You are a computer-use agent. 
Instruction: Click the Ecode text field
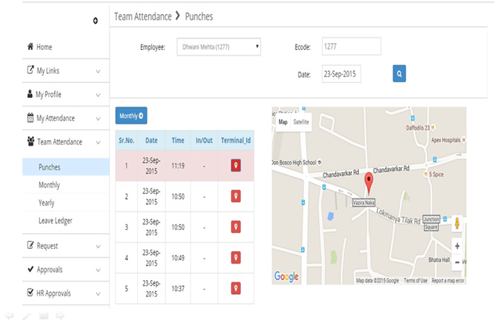[350, 47]
